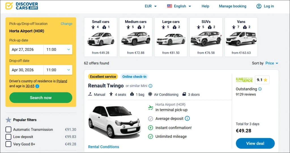Click the lightning Instant confirmation icon

pyautogui.click(x=151, y=128)
